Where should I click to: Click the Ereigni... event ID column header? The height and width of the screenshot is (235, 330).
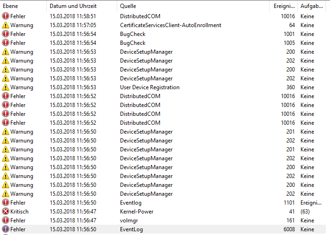[x=284, y=6]
